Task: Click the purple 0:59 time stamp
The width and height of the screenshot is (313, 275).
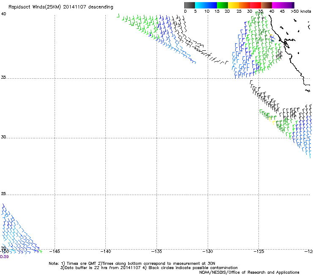Action: 4,257
